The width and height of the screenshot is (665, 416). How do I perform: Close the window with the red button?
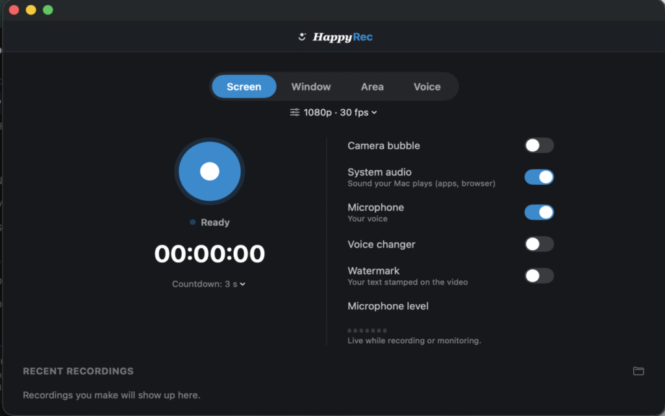point(14,10)
